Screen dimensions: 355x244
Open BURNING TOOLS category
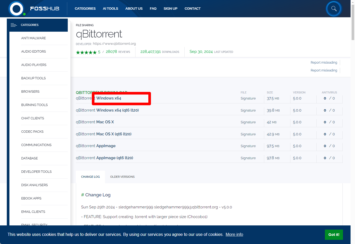pos(35,105)
